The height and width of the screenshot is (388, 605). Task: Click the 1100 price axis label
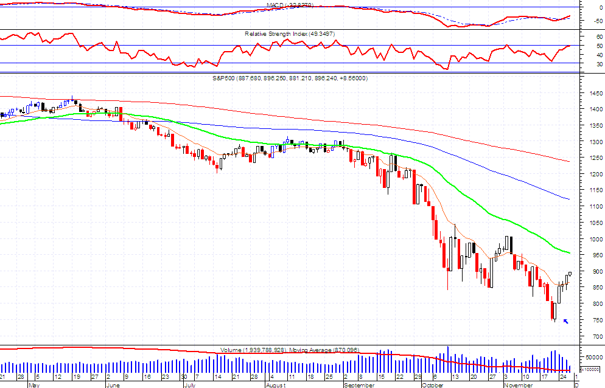coord(596,207)
